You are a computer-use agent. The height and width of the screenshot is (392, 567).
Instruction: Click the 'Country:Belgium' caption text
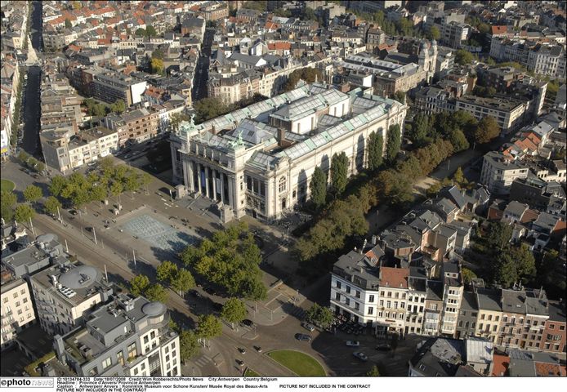(x=261, y=380)
